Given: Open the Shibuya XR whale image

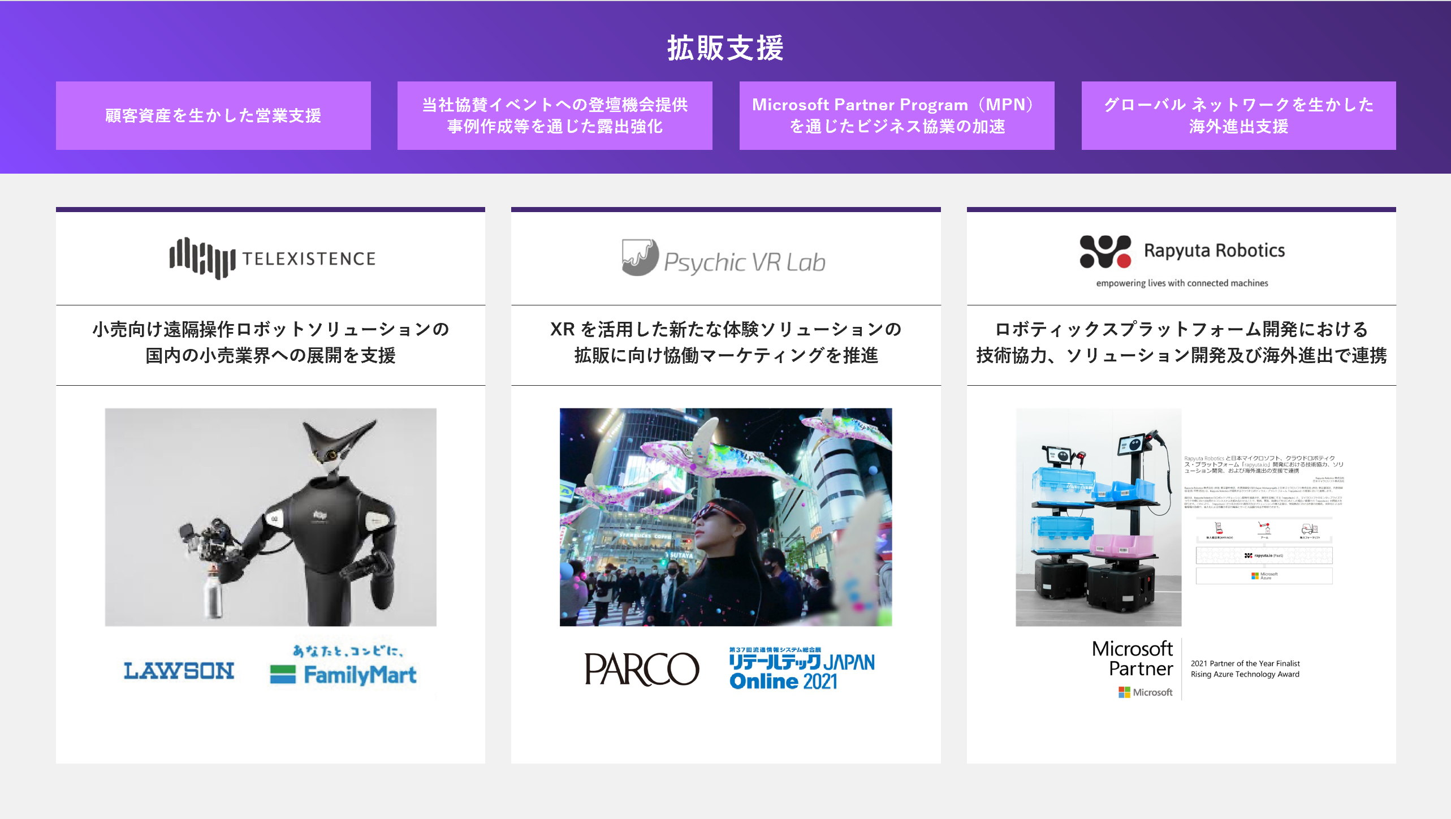Looking at the screenshot, I should pos(725,517).
